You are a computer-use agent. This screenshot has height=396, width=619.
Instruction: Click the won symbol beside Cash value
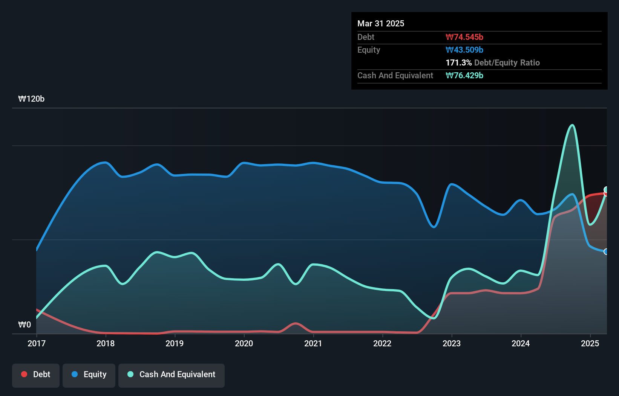pos(449,76)
